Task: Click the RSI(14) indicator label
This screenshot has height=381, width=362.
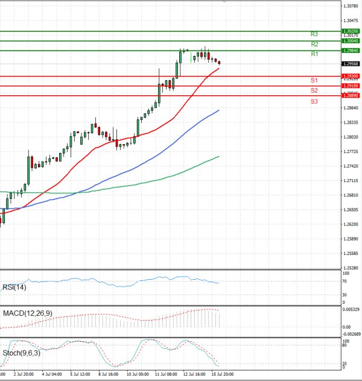Action: tap(14, 287)
